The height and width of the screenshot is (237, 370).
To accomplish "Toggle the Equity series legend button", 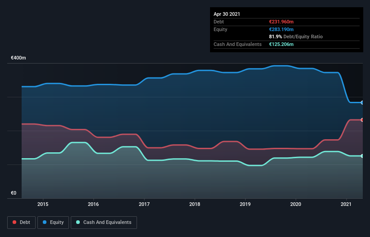I will [53, 223].
